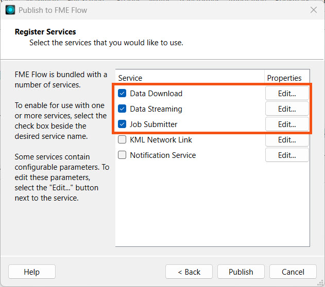Viewport: 325px width, 287px height.
Task: Click the Properties column header
Action: tap(284, 78)
